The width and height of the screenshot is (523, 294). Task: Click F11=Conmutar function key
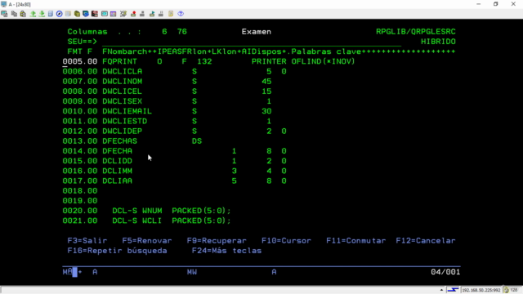click(356, 241)
